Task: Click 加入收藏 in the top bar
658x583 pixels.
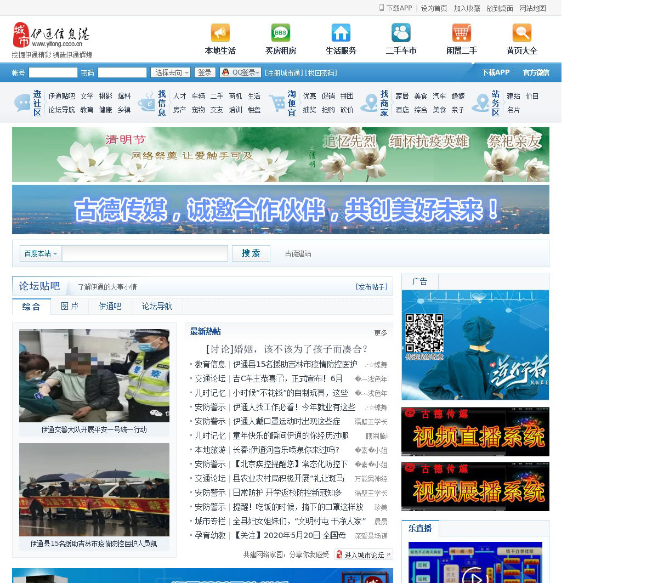Action: coord(467,8)
